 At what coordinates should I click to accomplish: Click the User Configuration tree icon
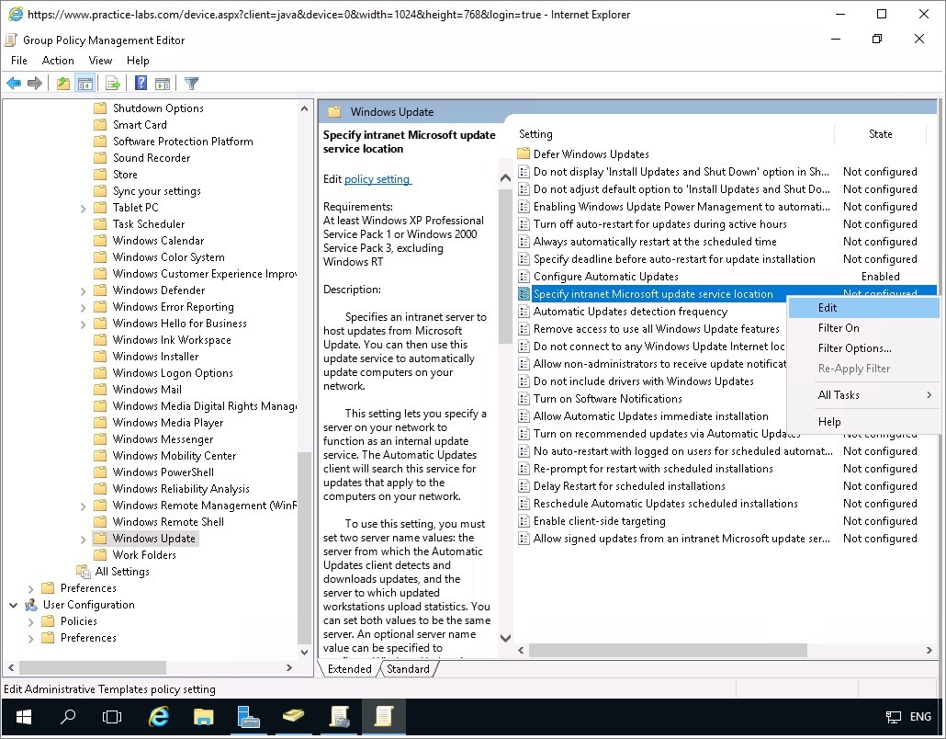pos(31,605)
